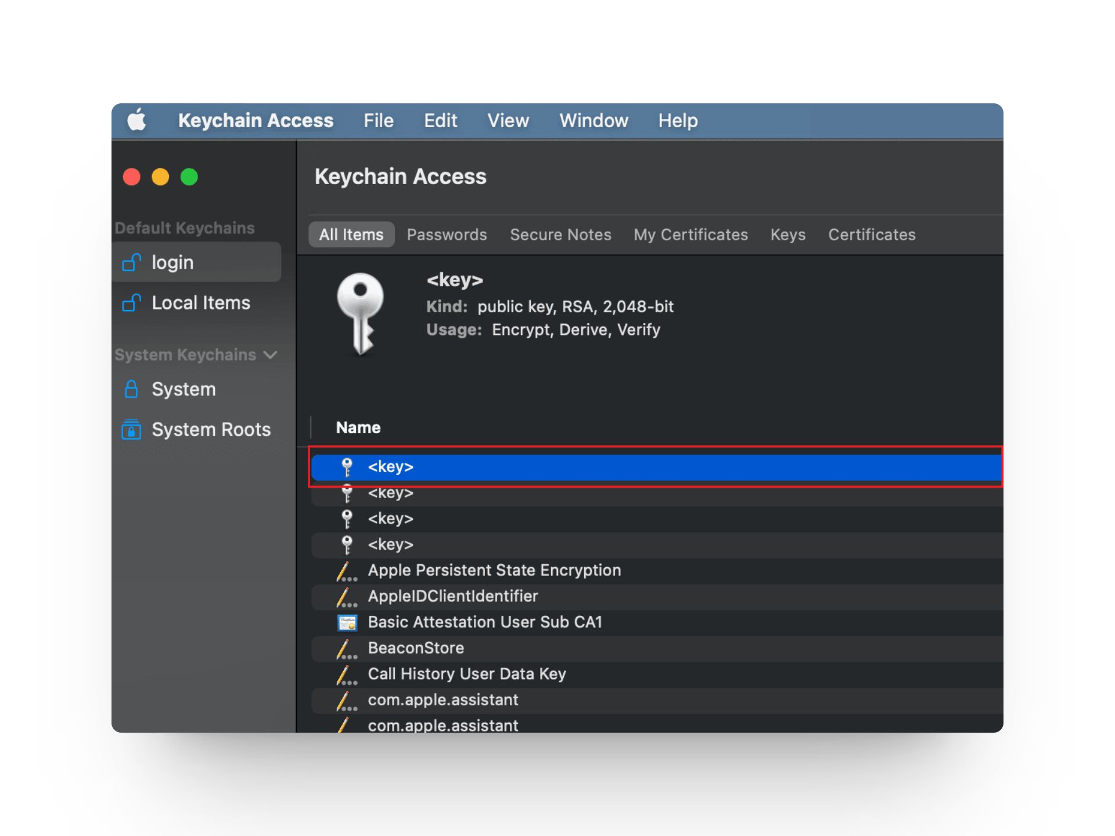
Task: Click the certificate icon beside Basic Attestation User Sub CA1
Action: [347, 622]
